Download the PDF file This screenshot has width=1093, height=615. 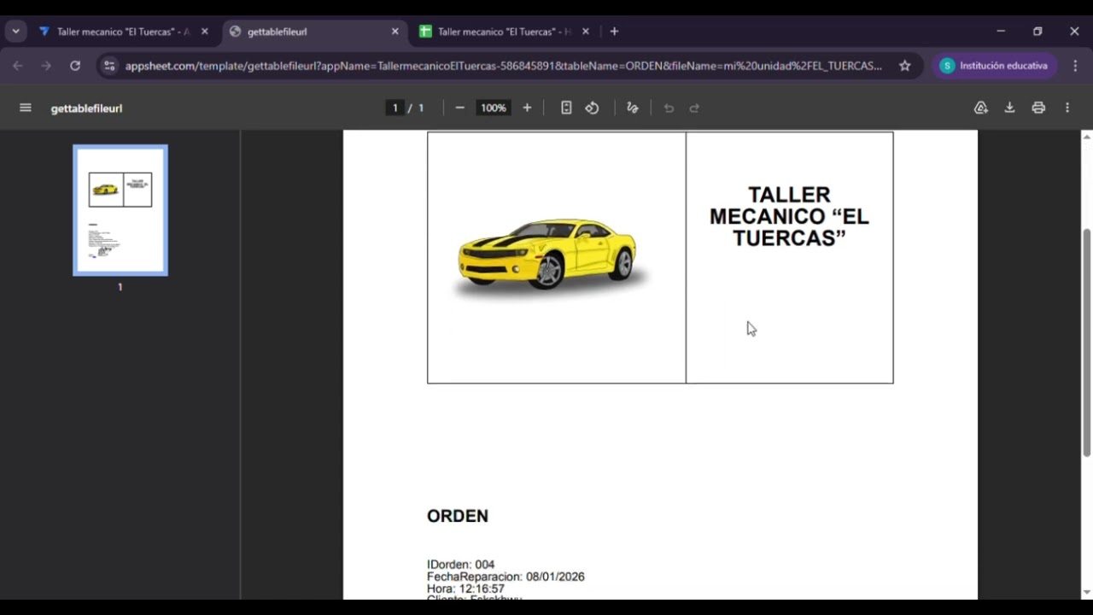click(x=1009, y=108)
